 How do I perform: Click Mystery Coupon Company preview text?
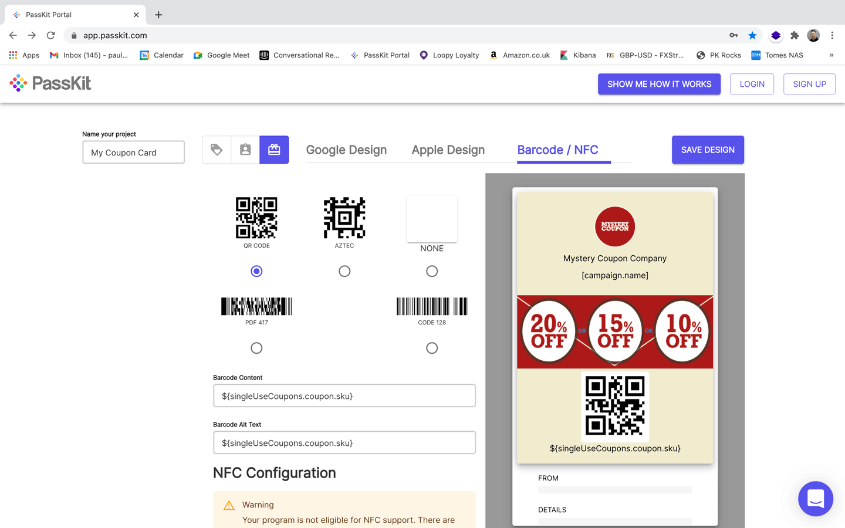[615, 258]
